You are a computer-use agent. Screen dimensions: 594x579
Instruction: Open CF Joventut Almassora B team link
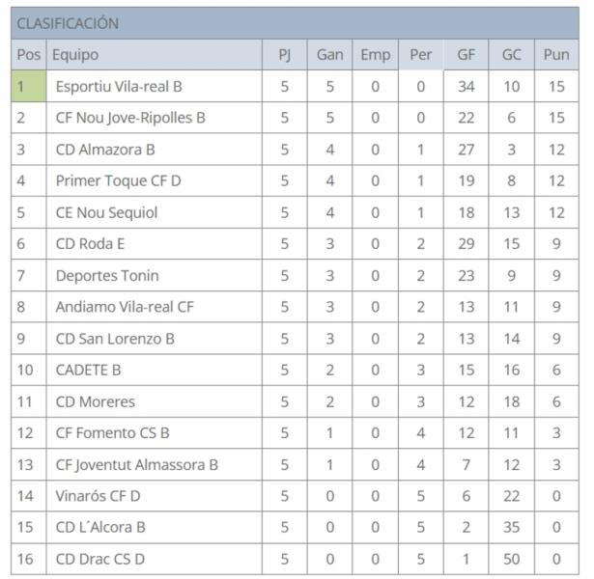tap(136, 464)
